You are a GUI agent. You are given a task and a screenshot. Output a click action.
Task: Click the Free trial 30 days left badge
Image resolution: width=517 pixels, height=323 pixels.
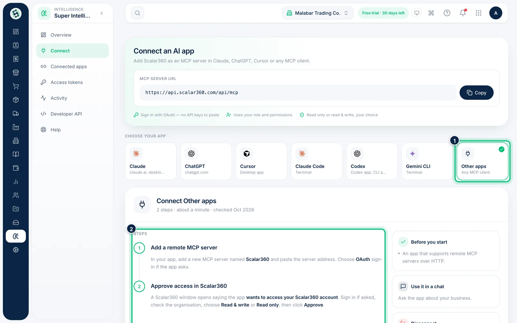pyautogui.click(x=383, y=13)
